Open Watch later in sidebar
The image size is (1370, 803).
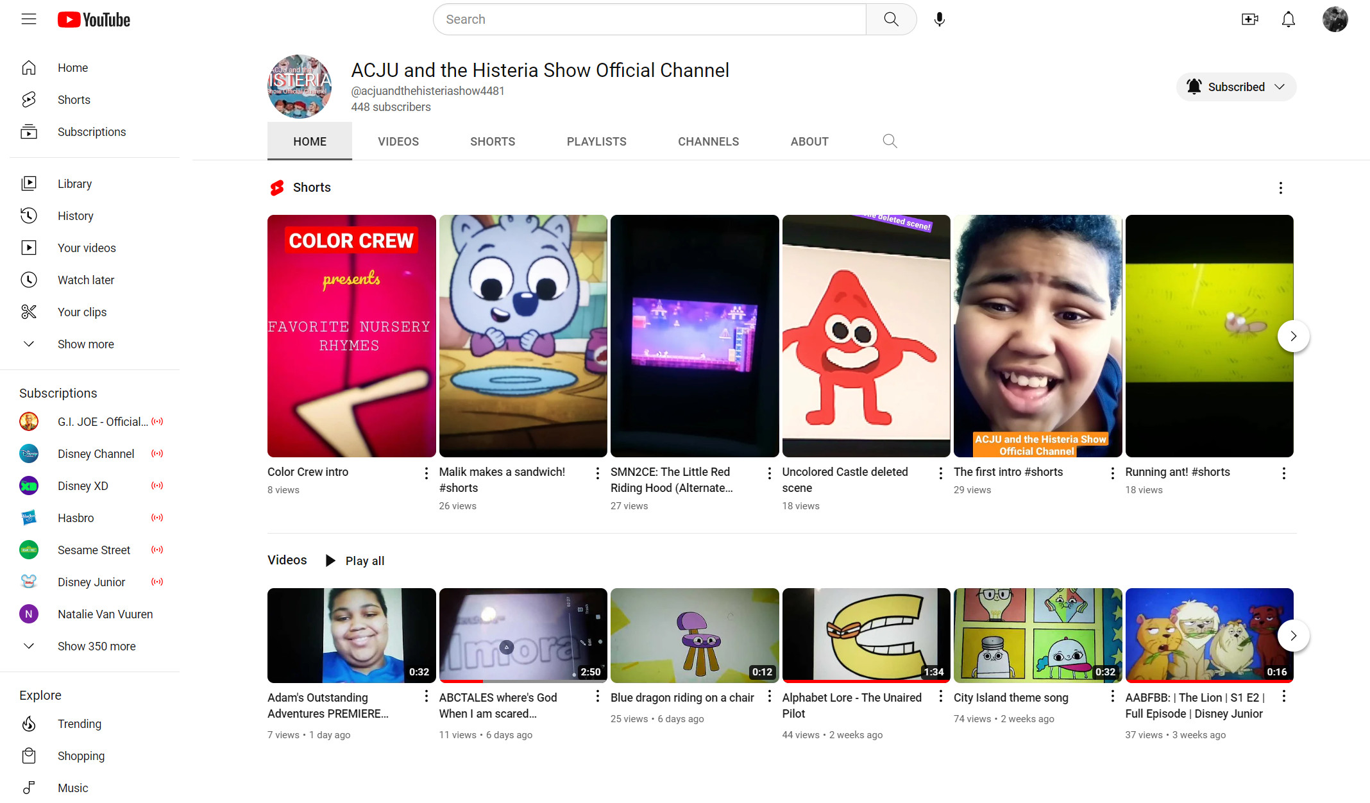86,280
